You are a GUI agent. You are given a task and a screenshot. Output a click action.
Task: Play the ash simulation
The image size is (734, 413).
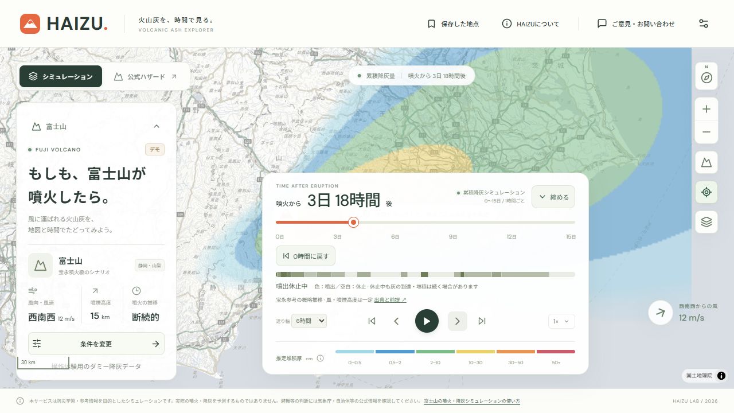(427, 321)
